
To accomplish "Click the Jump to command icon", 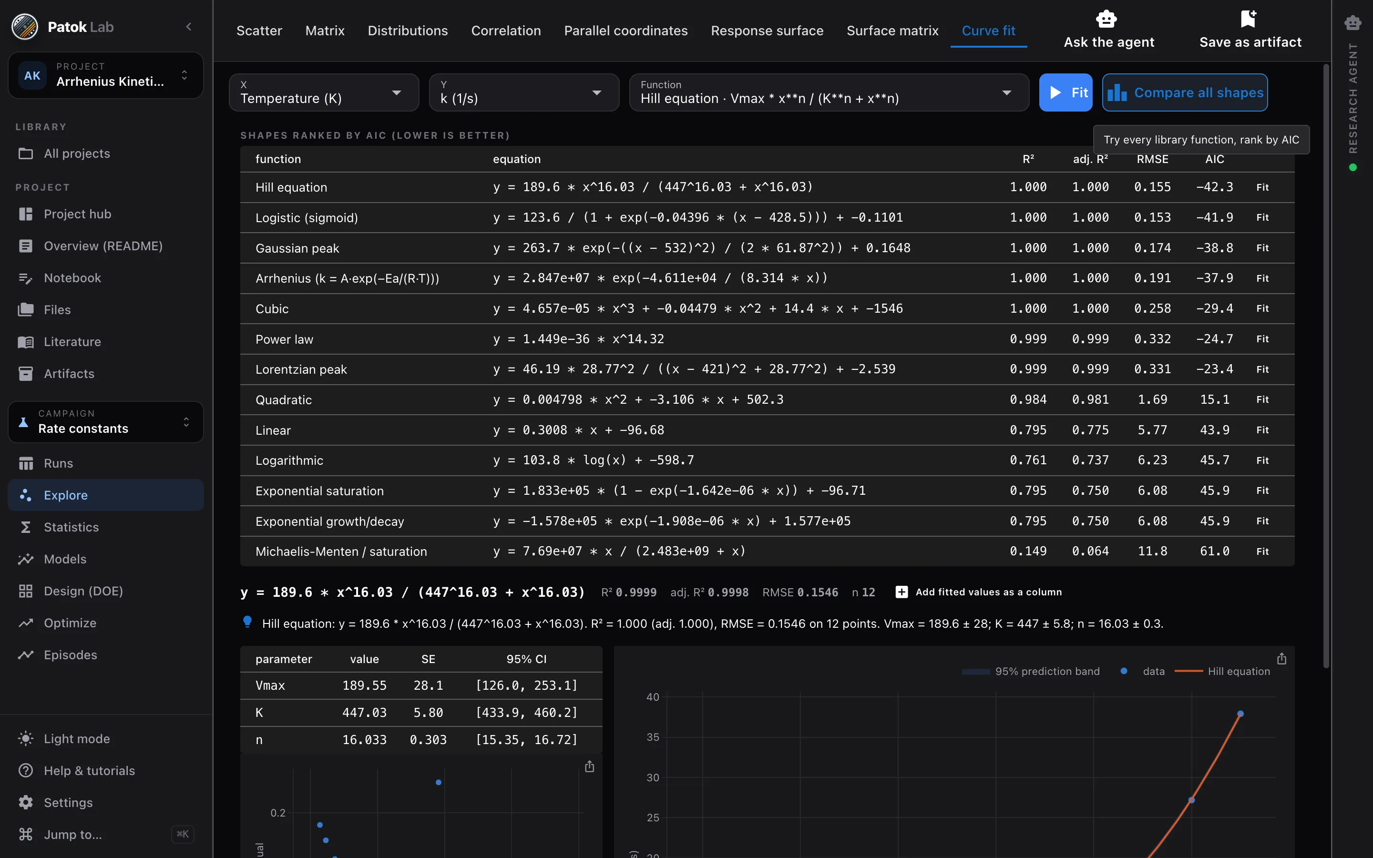I will [x=26, y=834].
